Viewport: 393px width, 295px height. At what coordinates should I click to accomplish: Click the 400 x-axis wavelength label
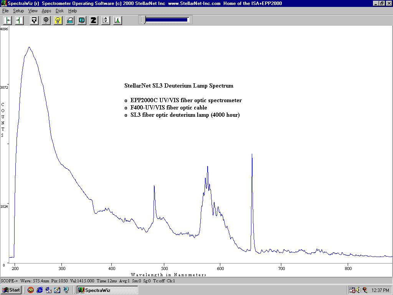112,268
